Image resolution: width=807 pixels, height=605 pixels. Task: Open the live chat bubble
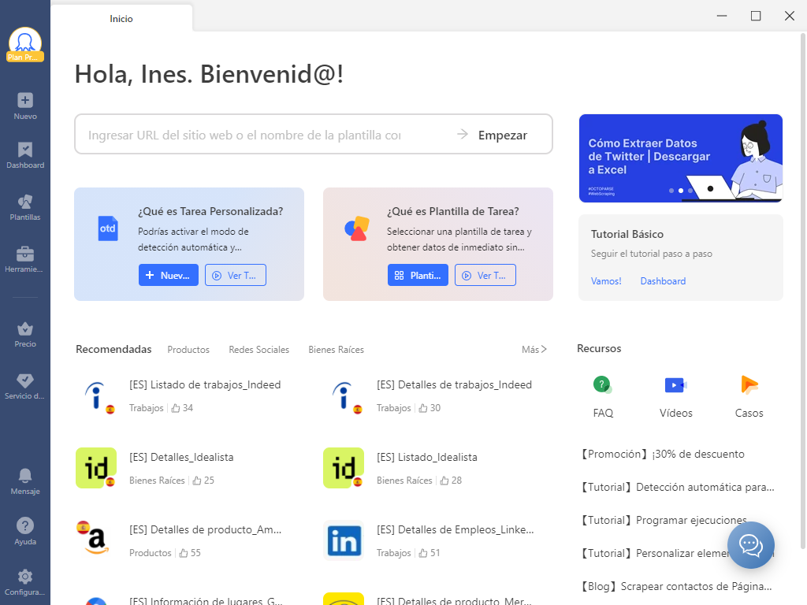point(751,545)
